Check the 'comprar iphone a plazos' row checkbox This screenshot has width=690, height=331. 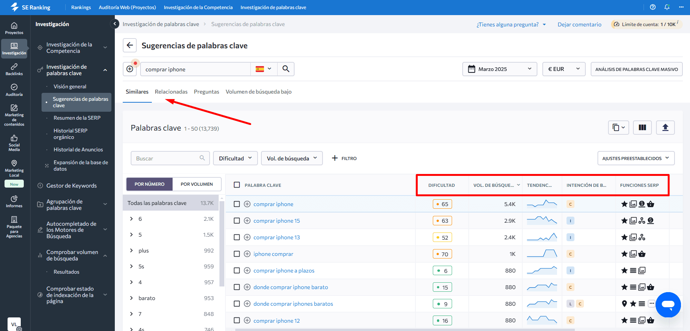tap(237, 271)
